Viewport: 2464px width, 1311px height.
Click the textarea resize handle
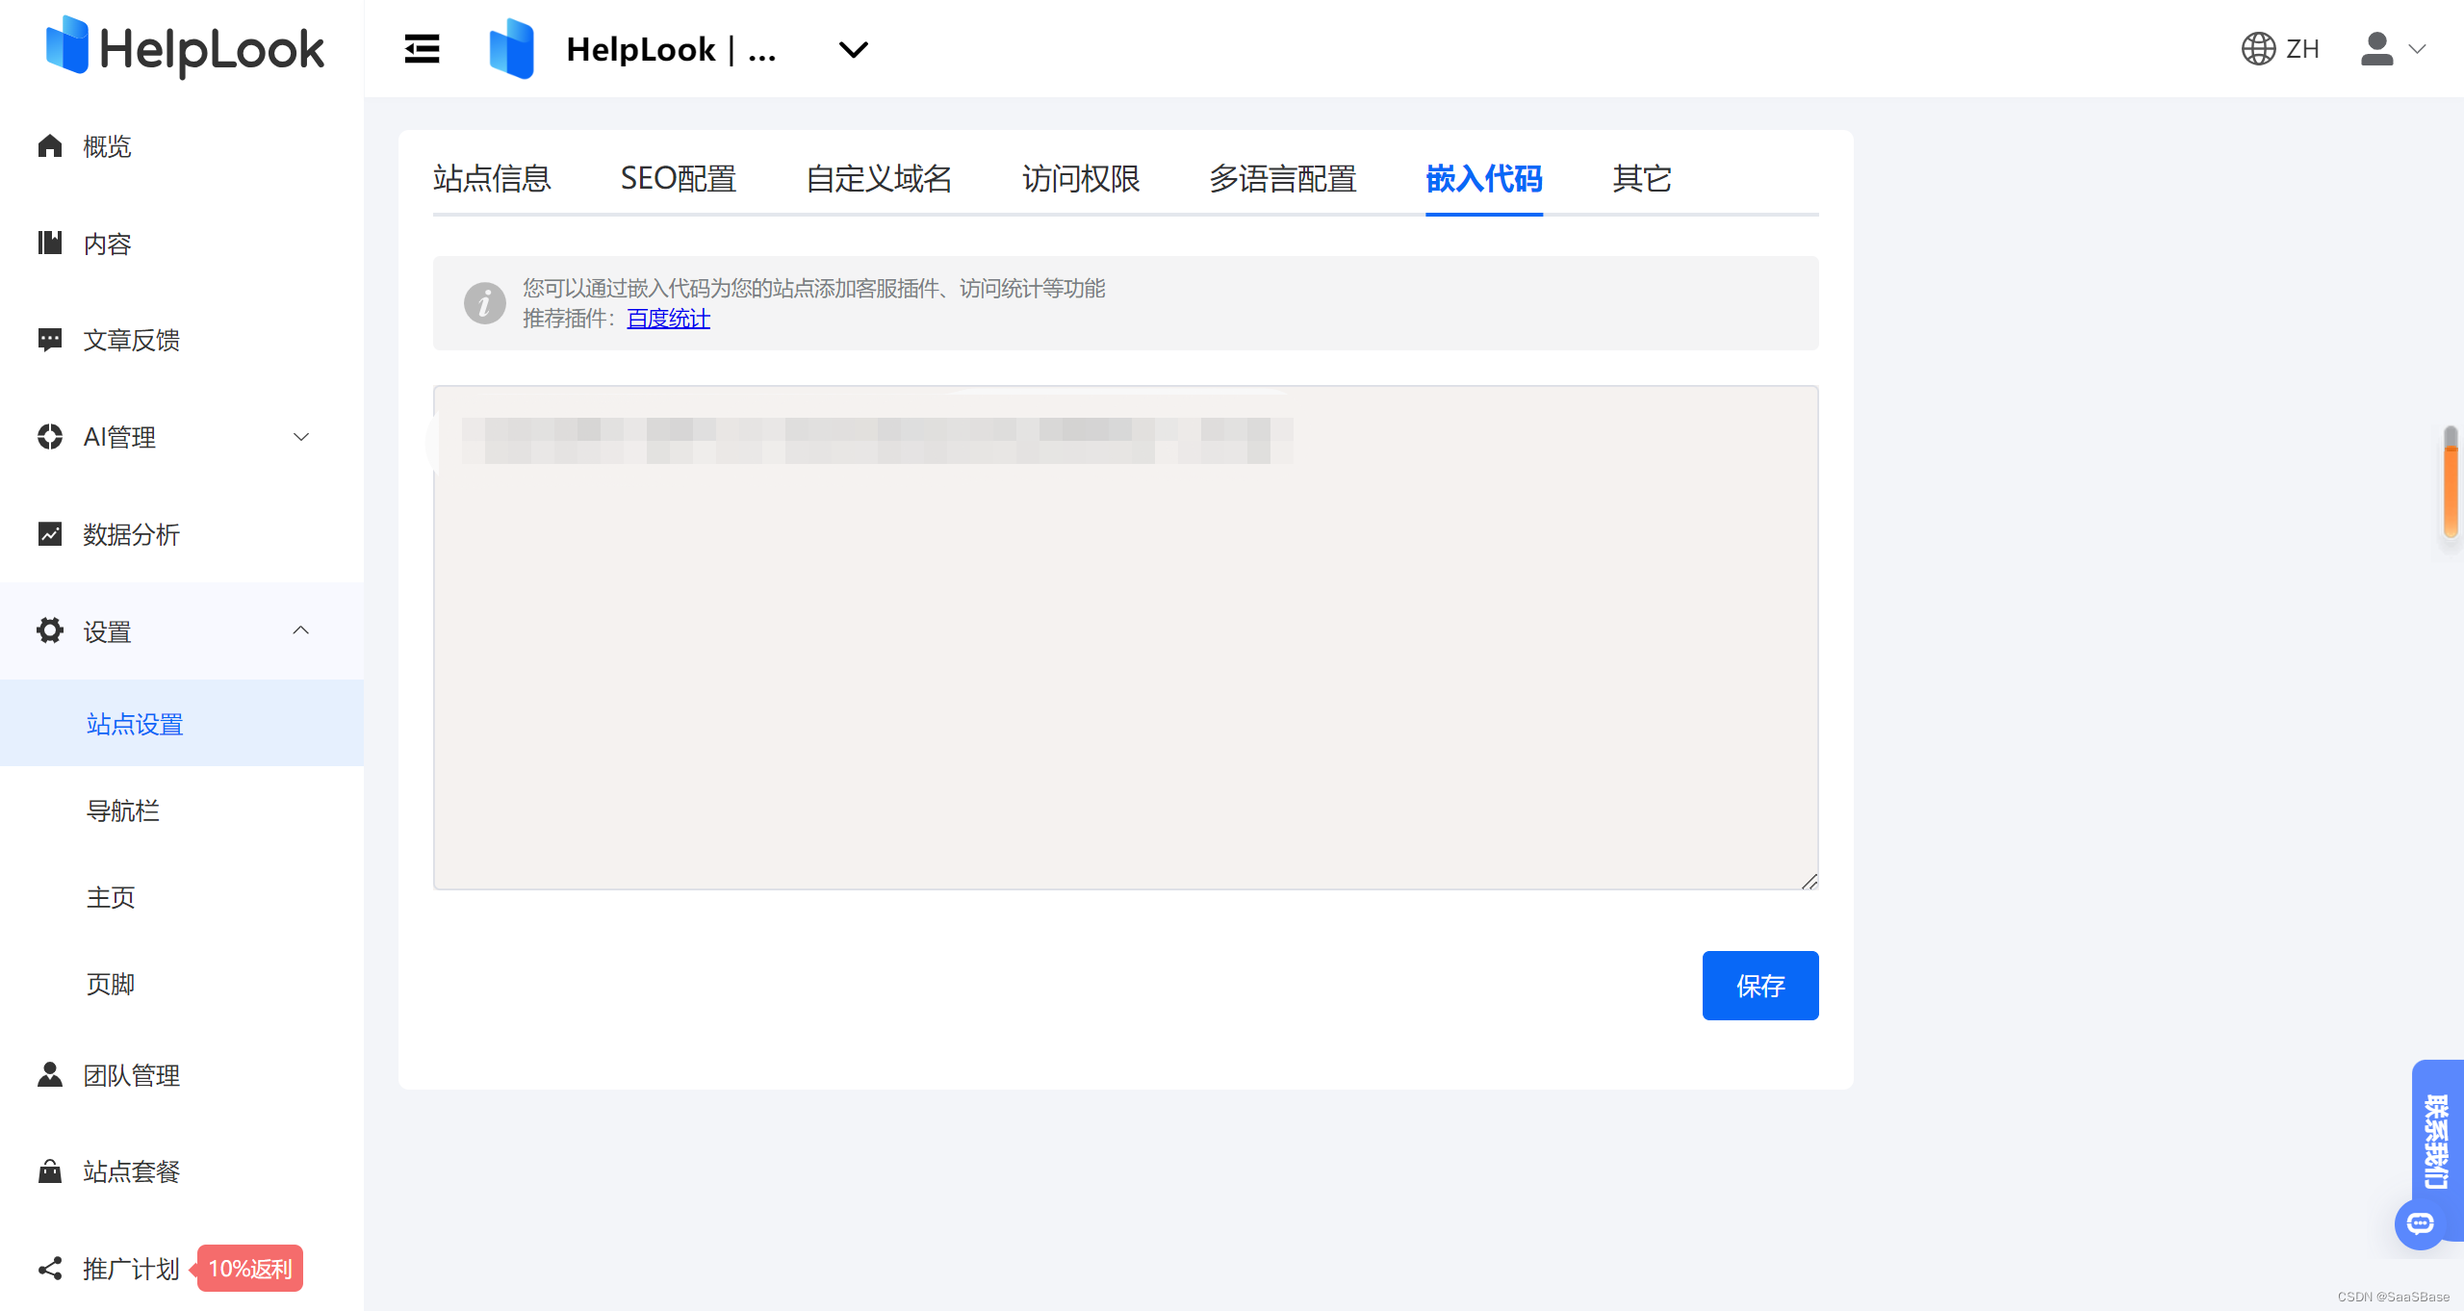pos(1809,881)
